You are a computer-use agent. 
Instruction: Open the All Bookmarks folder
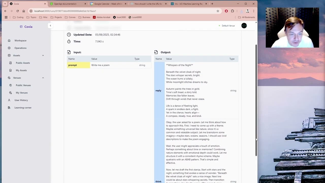pos(246,17)
